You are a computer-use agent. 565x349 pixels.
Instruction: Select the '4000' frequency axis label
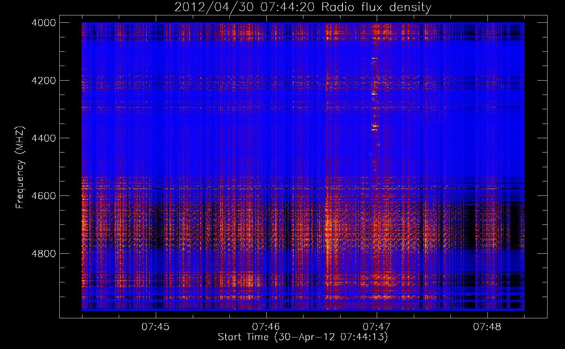pos(43,23)
